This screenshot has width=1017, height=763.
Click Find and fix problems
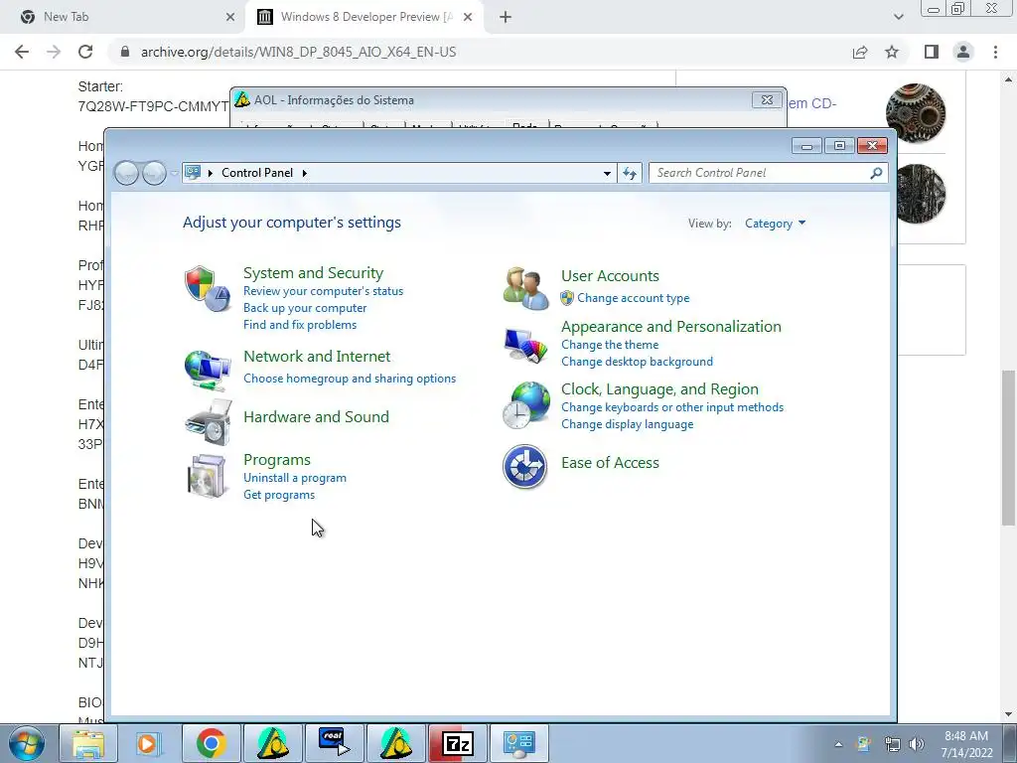coord(300,325)
